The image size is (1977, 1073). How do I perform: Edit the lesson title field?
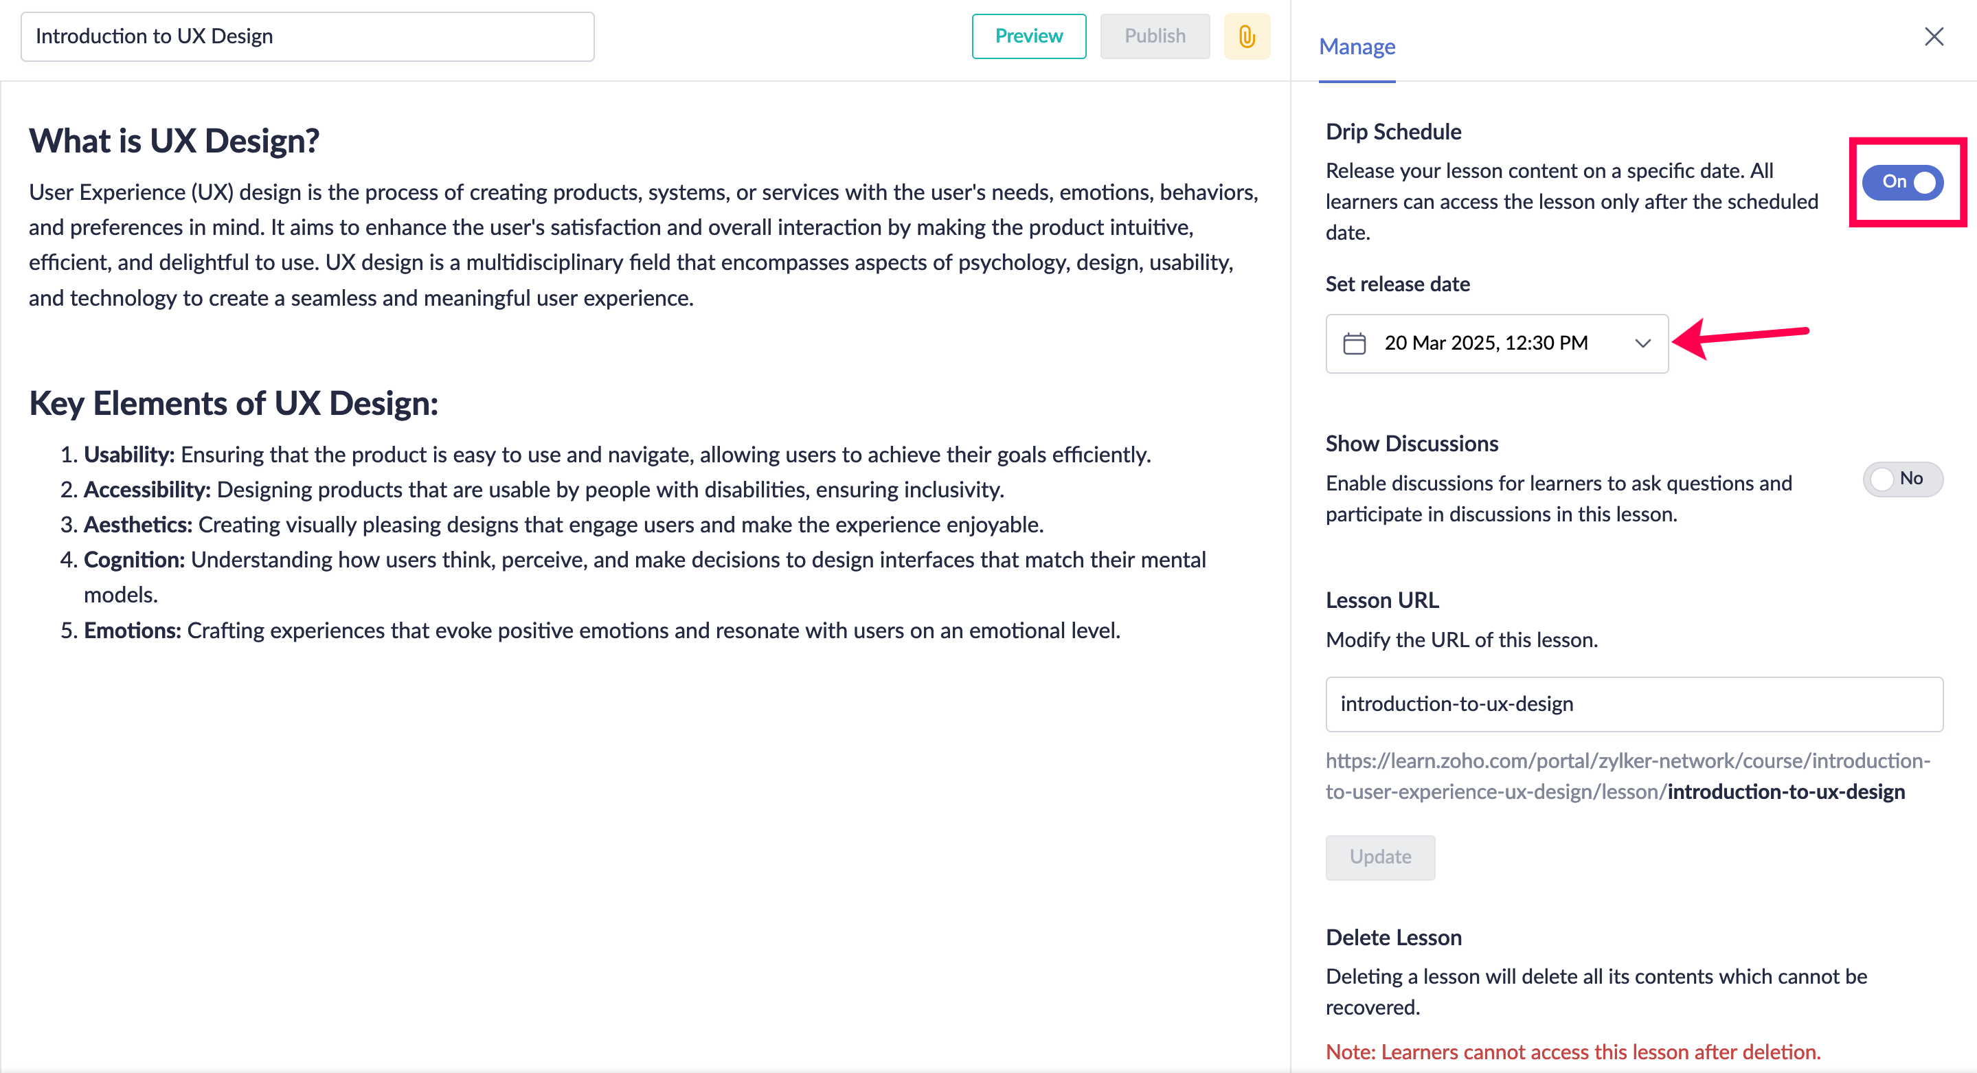click(x=307, y=36)
